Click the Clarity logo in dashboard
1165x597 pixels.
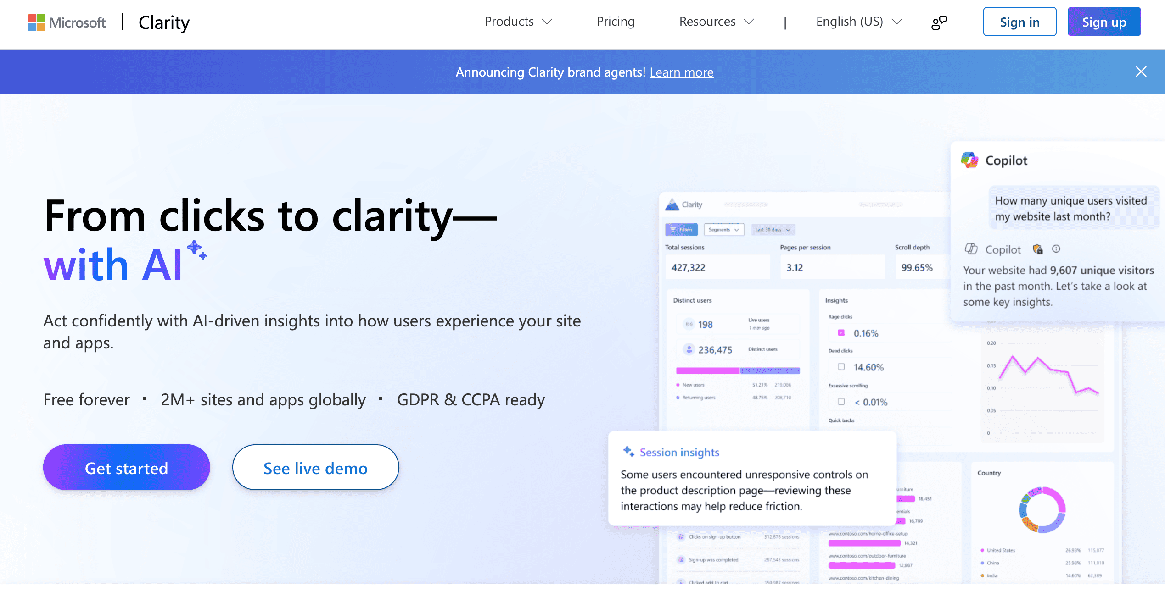pyautogui.click(x=683, y=205)
